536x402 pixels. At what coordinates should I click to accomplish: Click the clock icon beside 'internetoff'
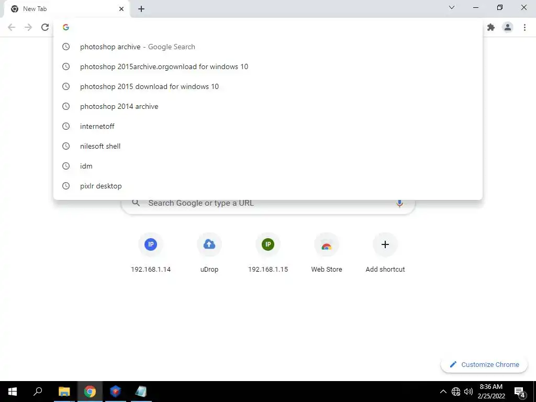point(66,126)
